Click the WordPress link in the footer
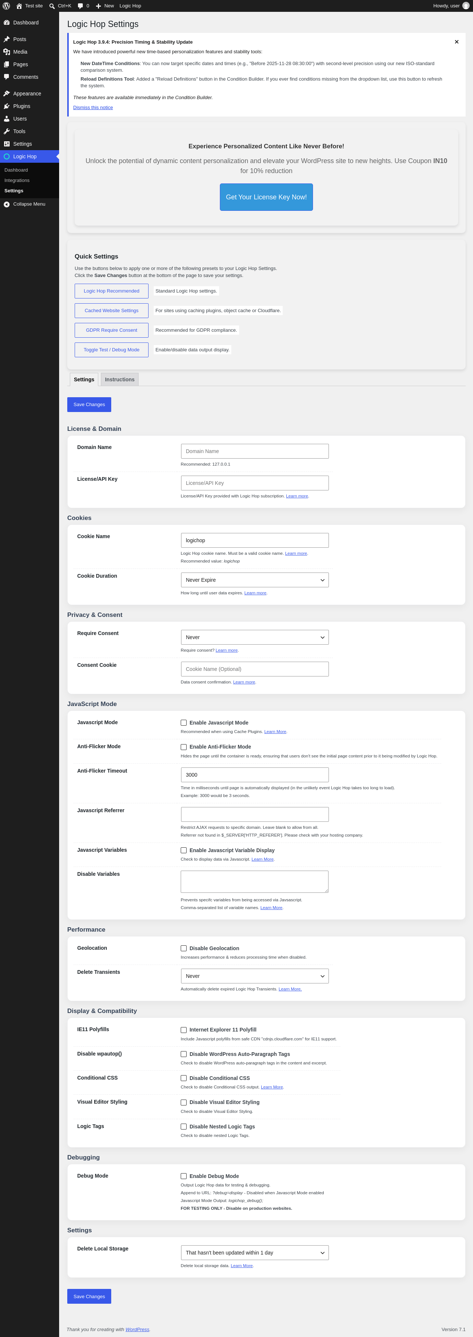This screenshot has width=473, height=1337. 137,1329
